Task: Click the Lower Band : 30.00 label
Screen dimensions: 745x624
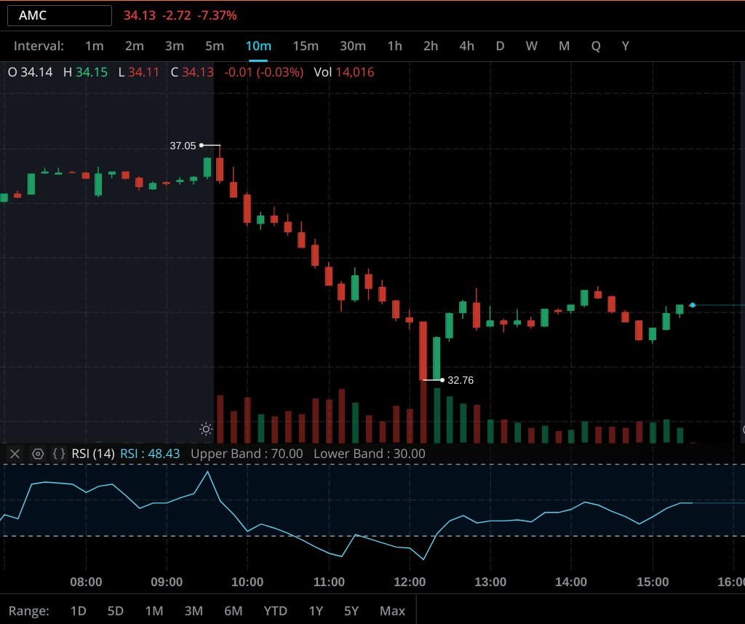Action: tap(369, 454)
